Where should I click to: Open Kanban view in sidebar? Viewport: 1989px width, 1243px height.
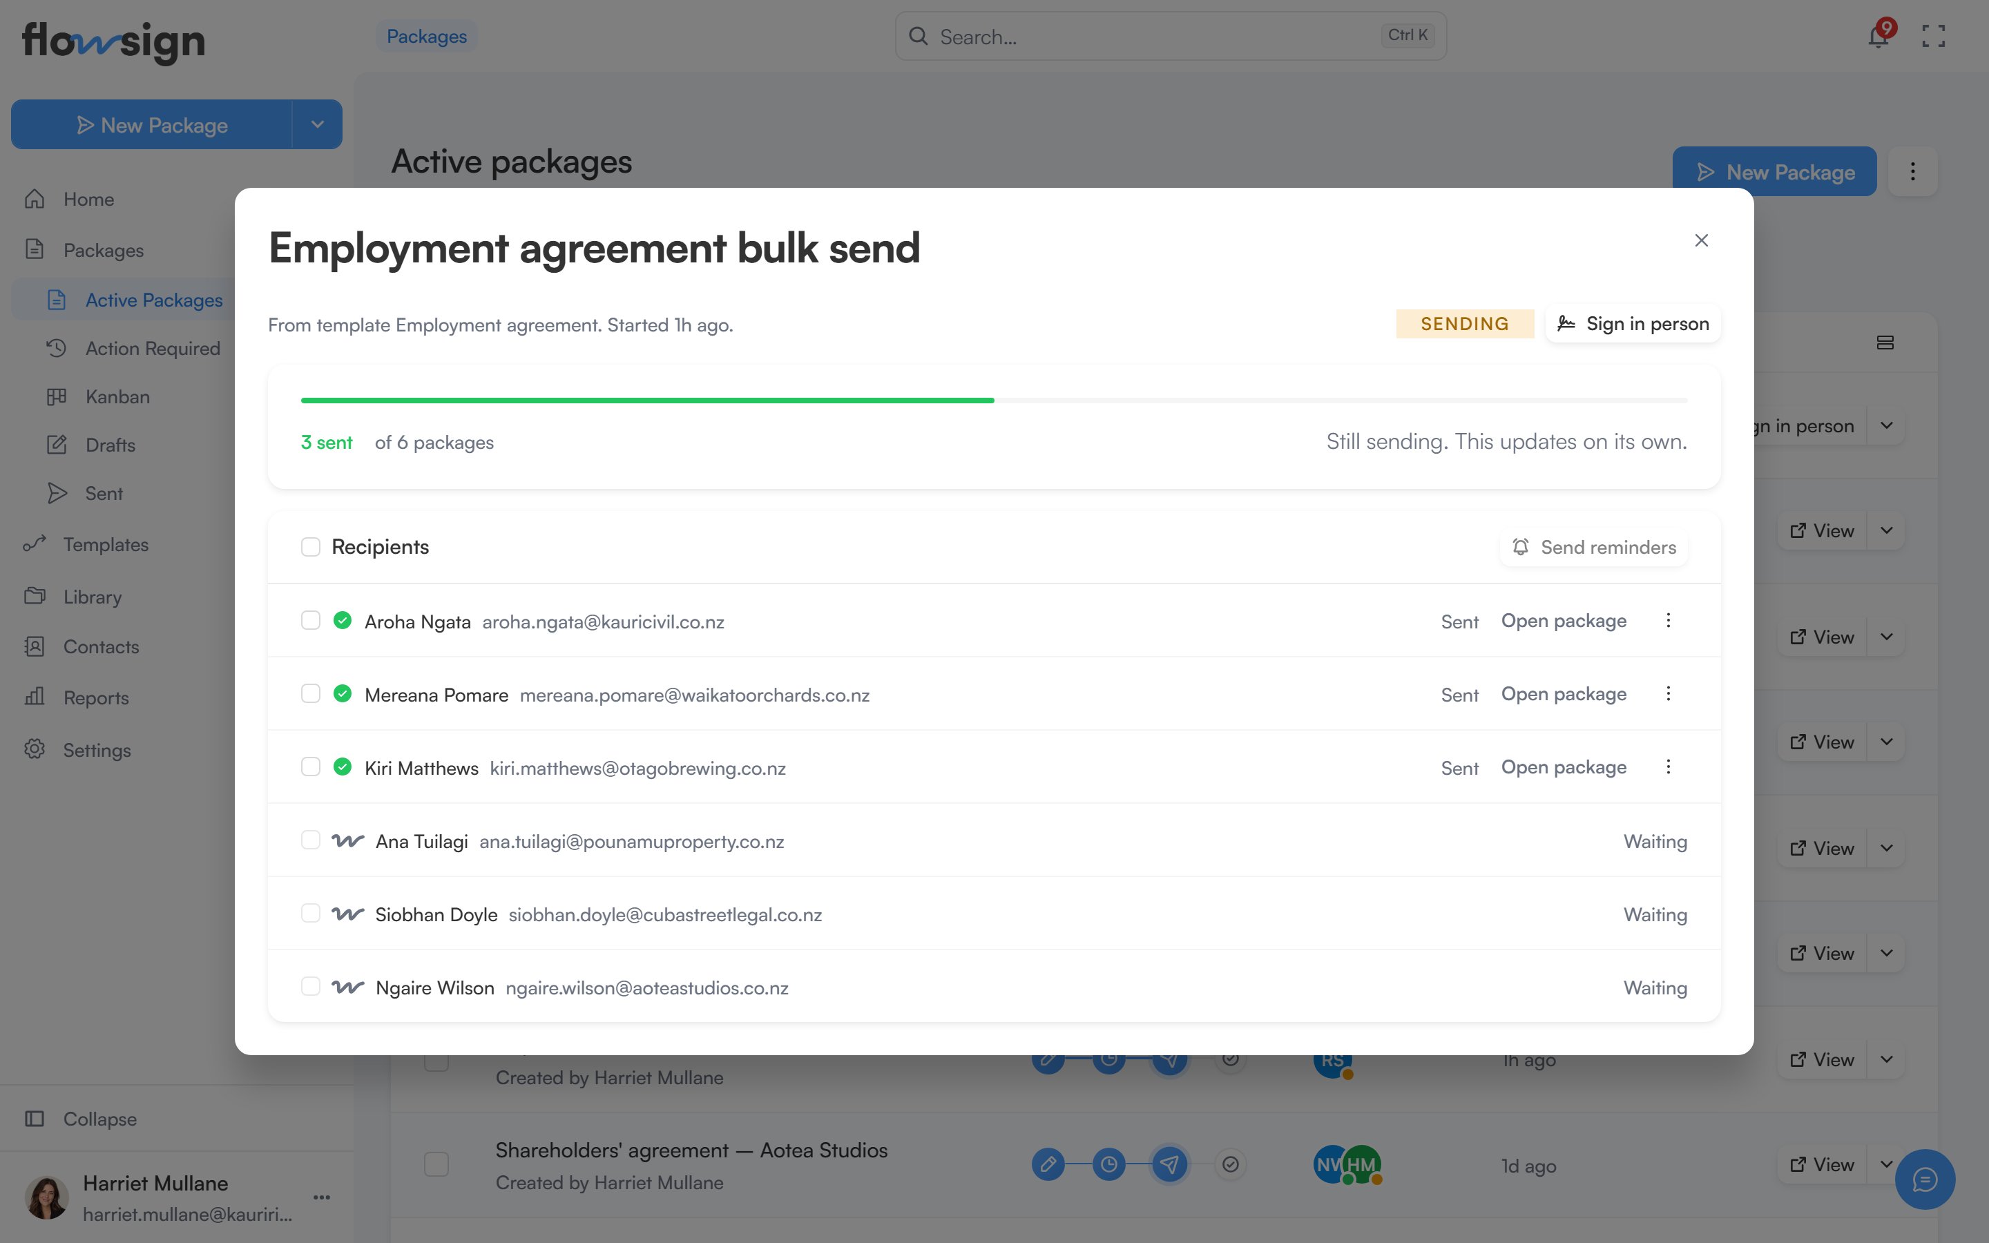click(x=117, y=397)
